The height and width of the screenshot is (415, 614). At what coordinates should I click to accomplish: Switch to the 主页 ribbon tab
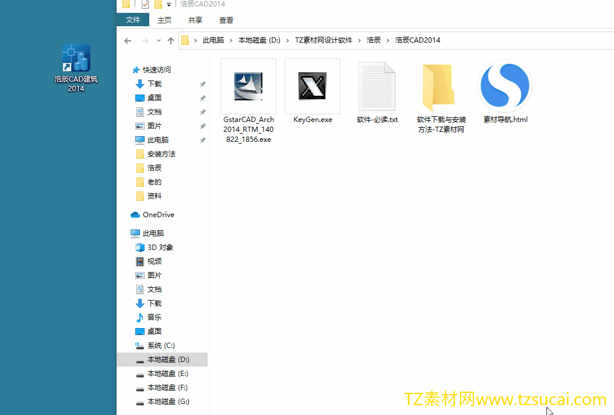click(x=164, y=20)
